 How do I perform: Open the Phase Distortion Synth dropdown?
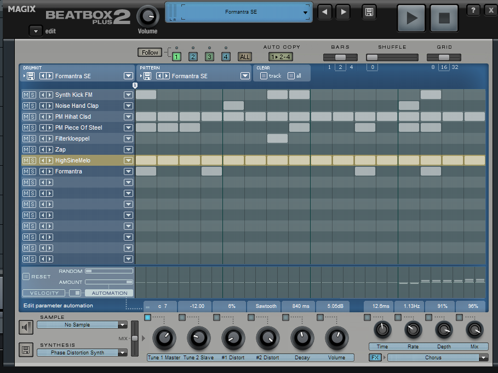(x=122, y=353)
